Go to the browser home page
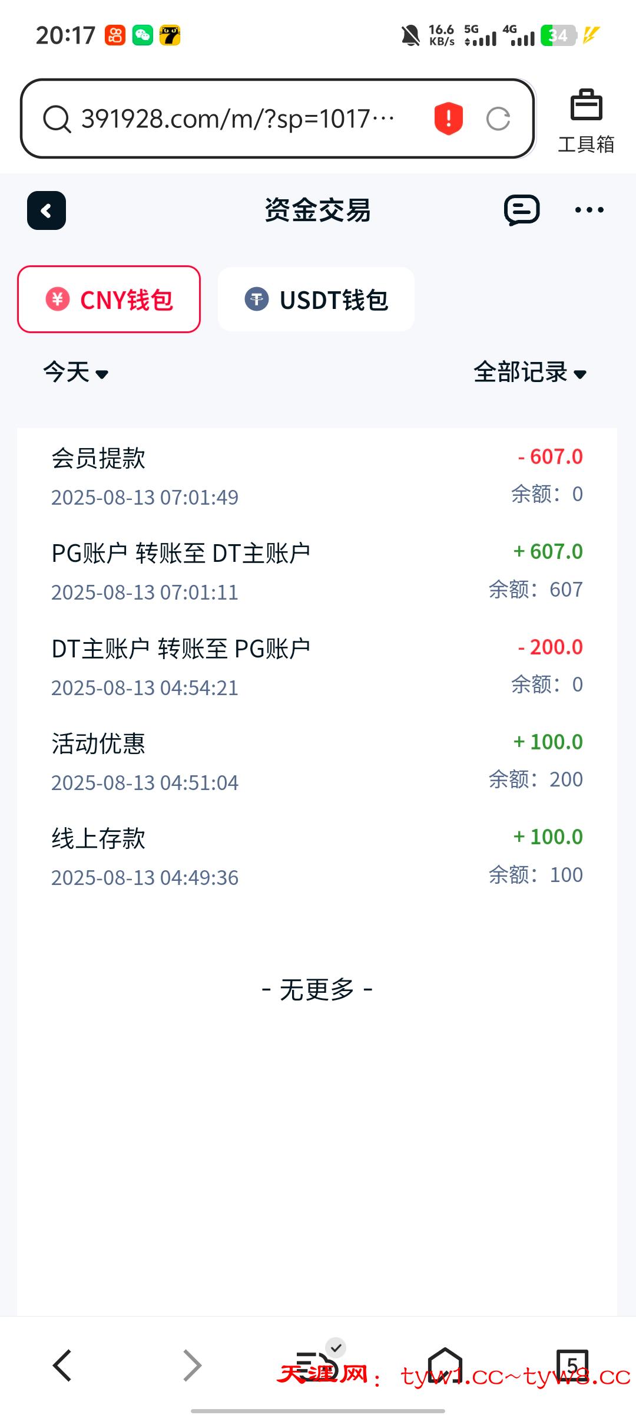Image resolution: width=636 pixels, height=1415 pixels. 445,1364
